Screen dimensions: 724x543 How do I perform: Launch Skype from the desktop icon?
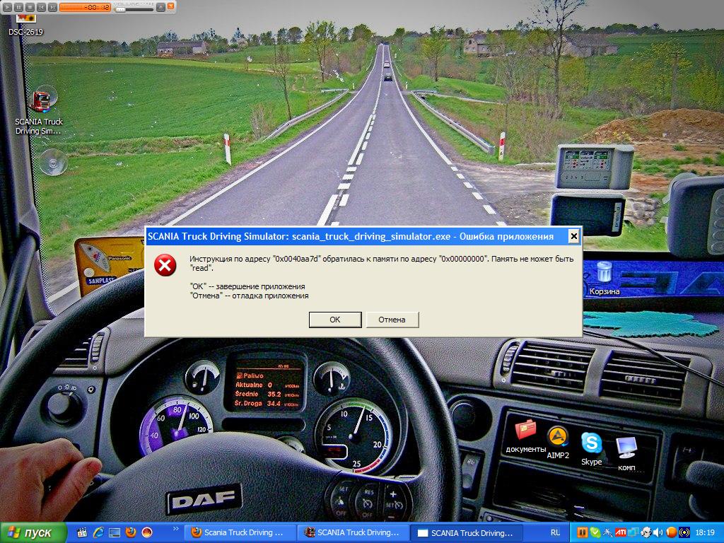tap(591, 447)
